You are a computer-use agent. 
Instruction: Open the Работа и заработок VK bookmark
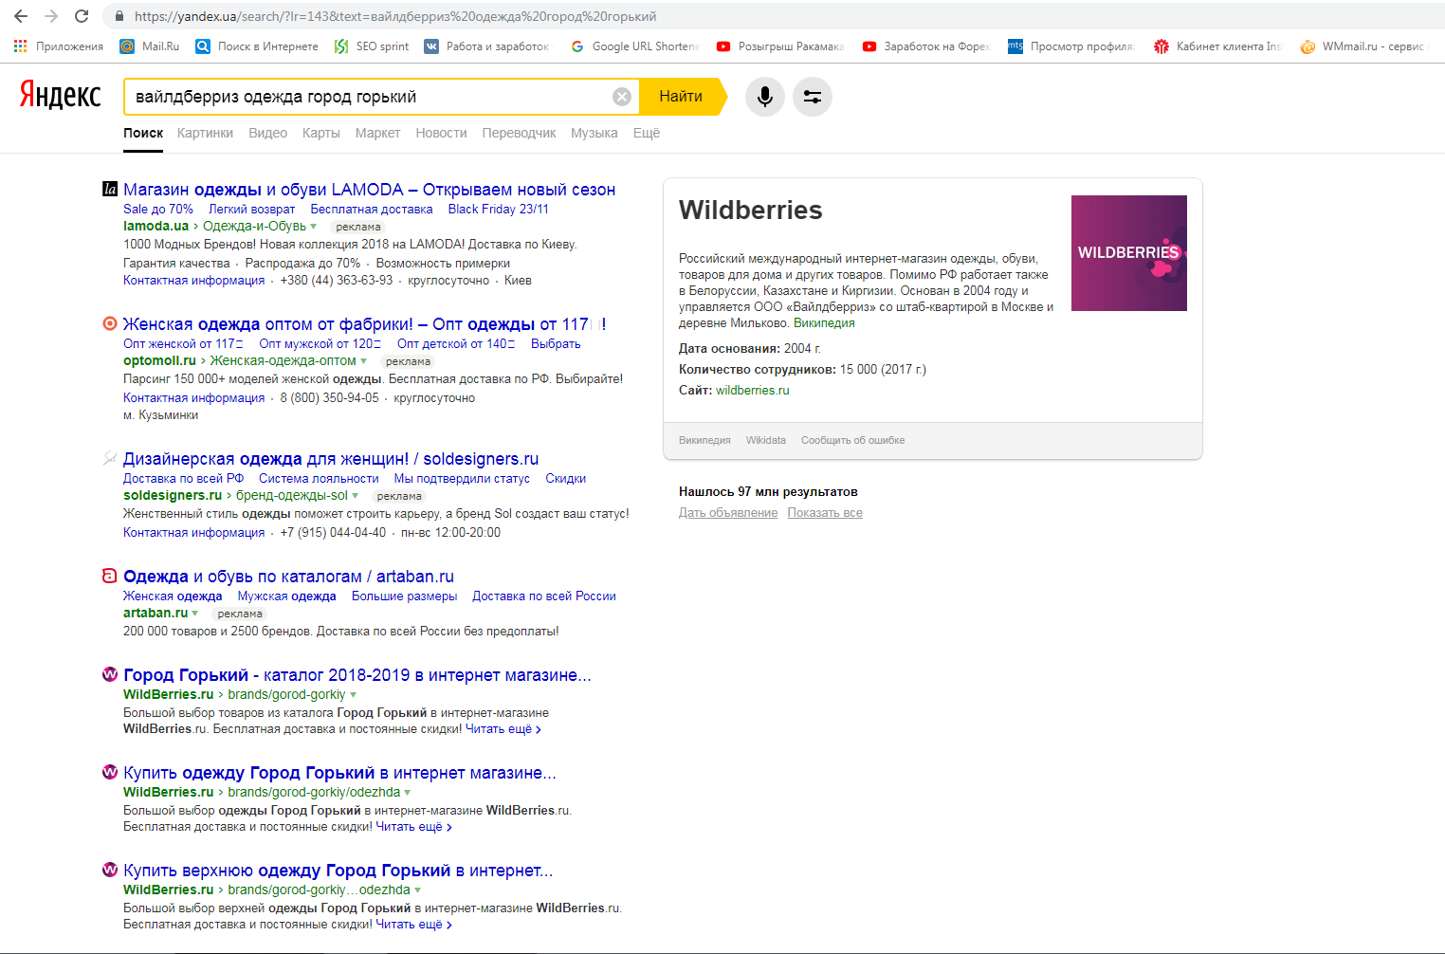tap(486, 46)
